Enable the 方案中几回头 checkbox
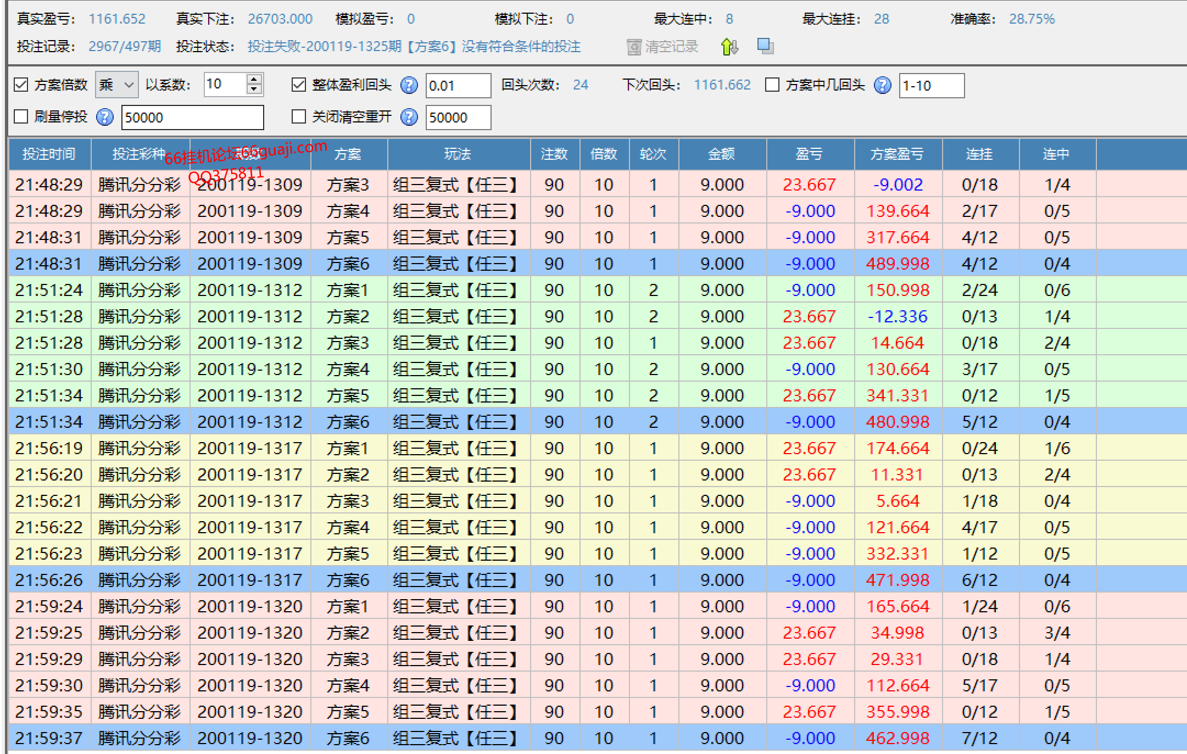1187x754 pixels. tap(772, 85)
